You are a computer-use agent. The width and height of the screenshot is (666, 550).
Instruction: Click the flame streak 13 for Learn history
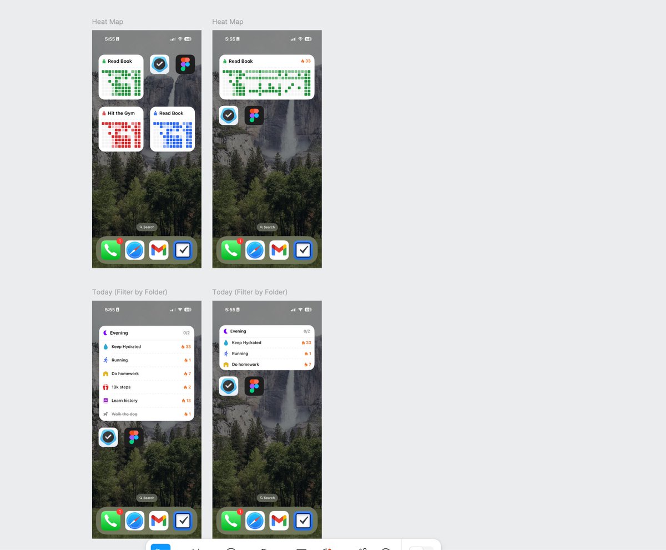point(186,400)
